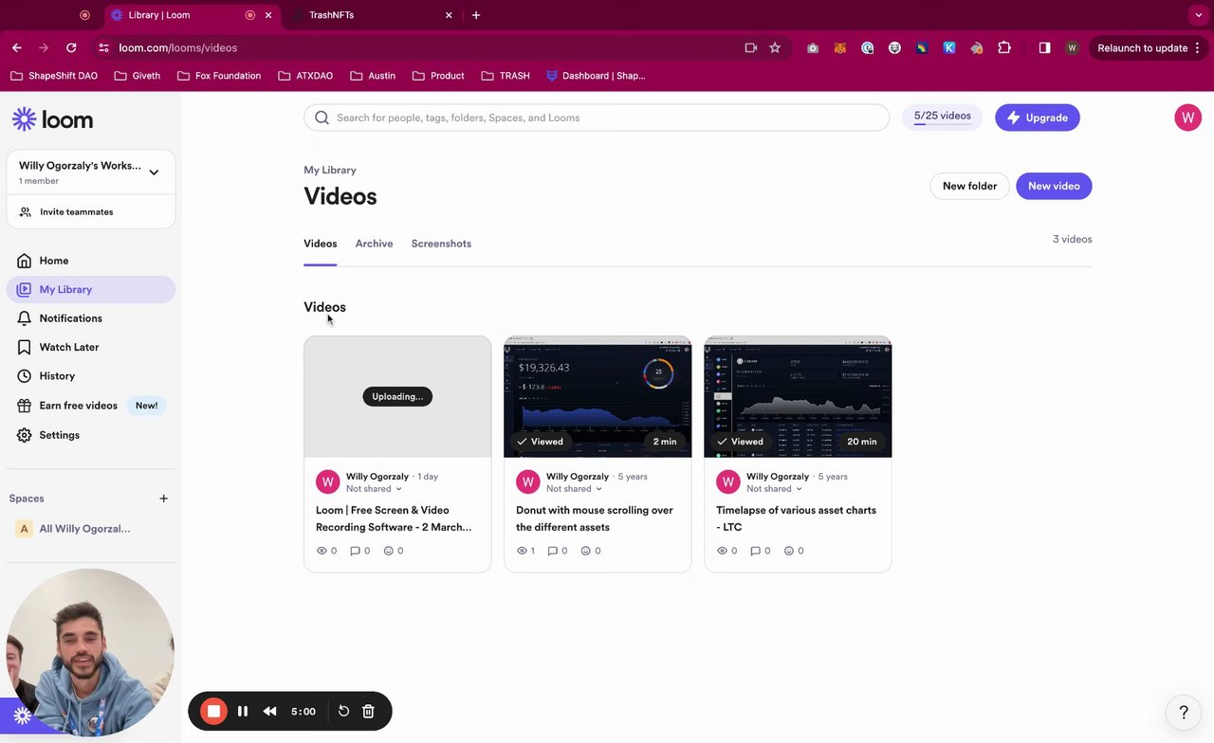Screen dimensions: 1214x743
Task: Click the comments icon on the uploading Loom video
Action: [355, 551]
